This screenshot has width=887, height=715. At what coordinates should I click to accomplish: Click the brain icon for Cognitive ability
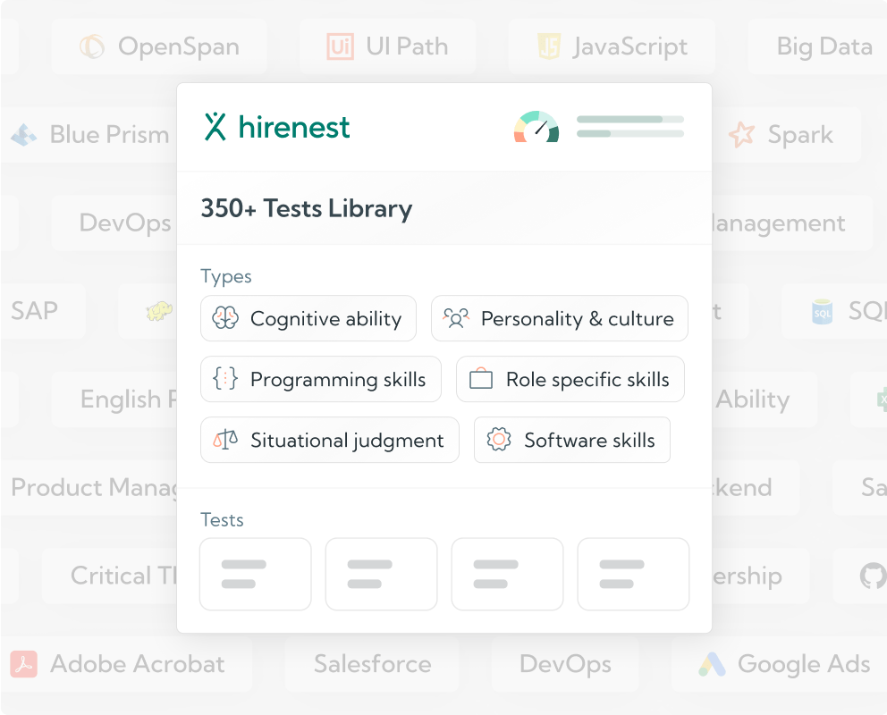pyautogui.click(x=225, y=319)
